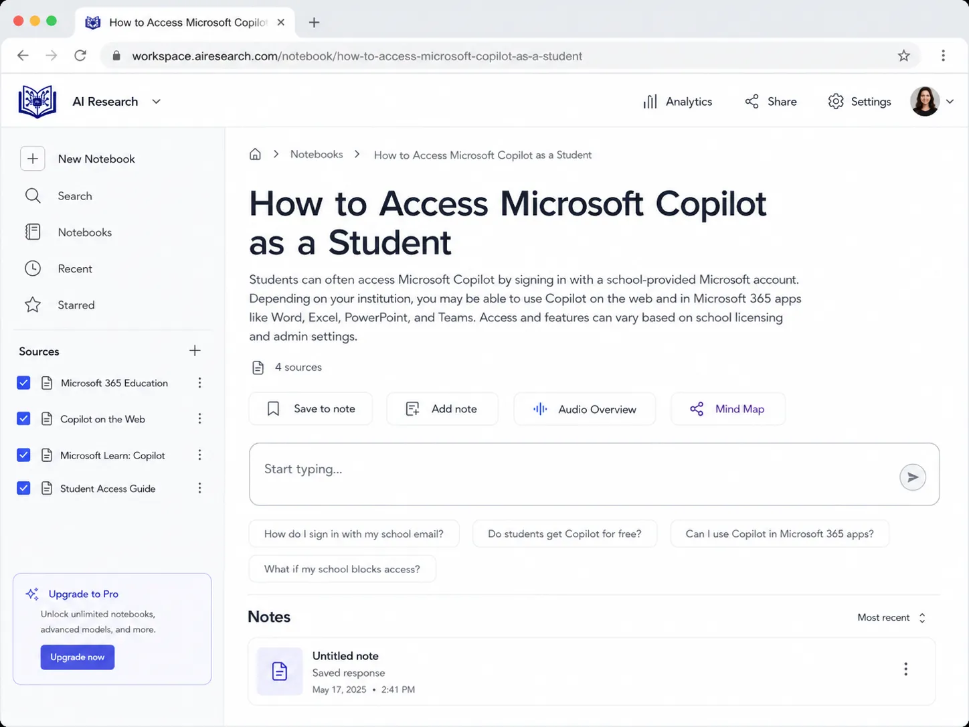Click the browser address bar URL

(357, 56)
